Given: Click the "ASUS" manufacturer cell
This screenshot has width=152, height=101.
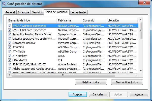Looking at the screenshot, I should coord(61,56).
